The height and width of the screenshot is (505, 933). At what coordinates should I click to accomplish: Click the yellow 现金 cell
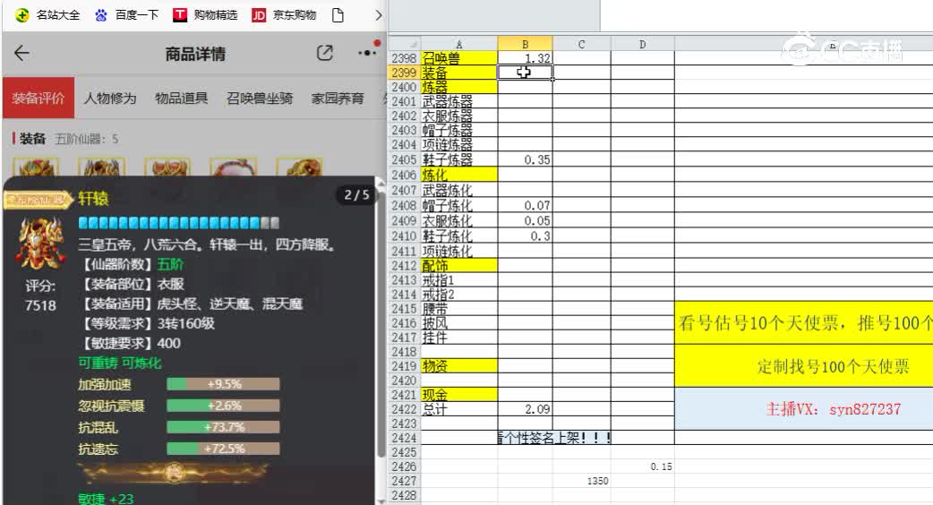point(458,394)
